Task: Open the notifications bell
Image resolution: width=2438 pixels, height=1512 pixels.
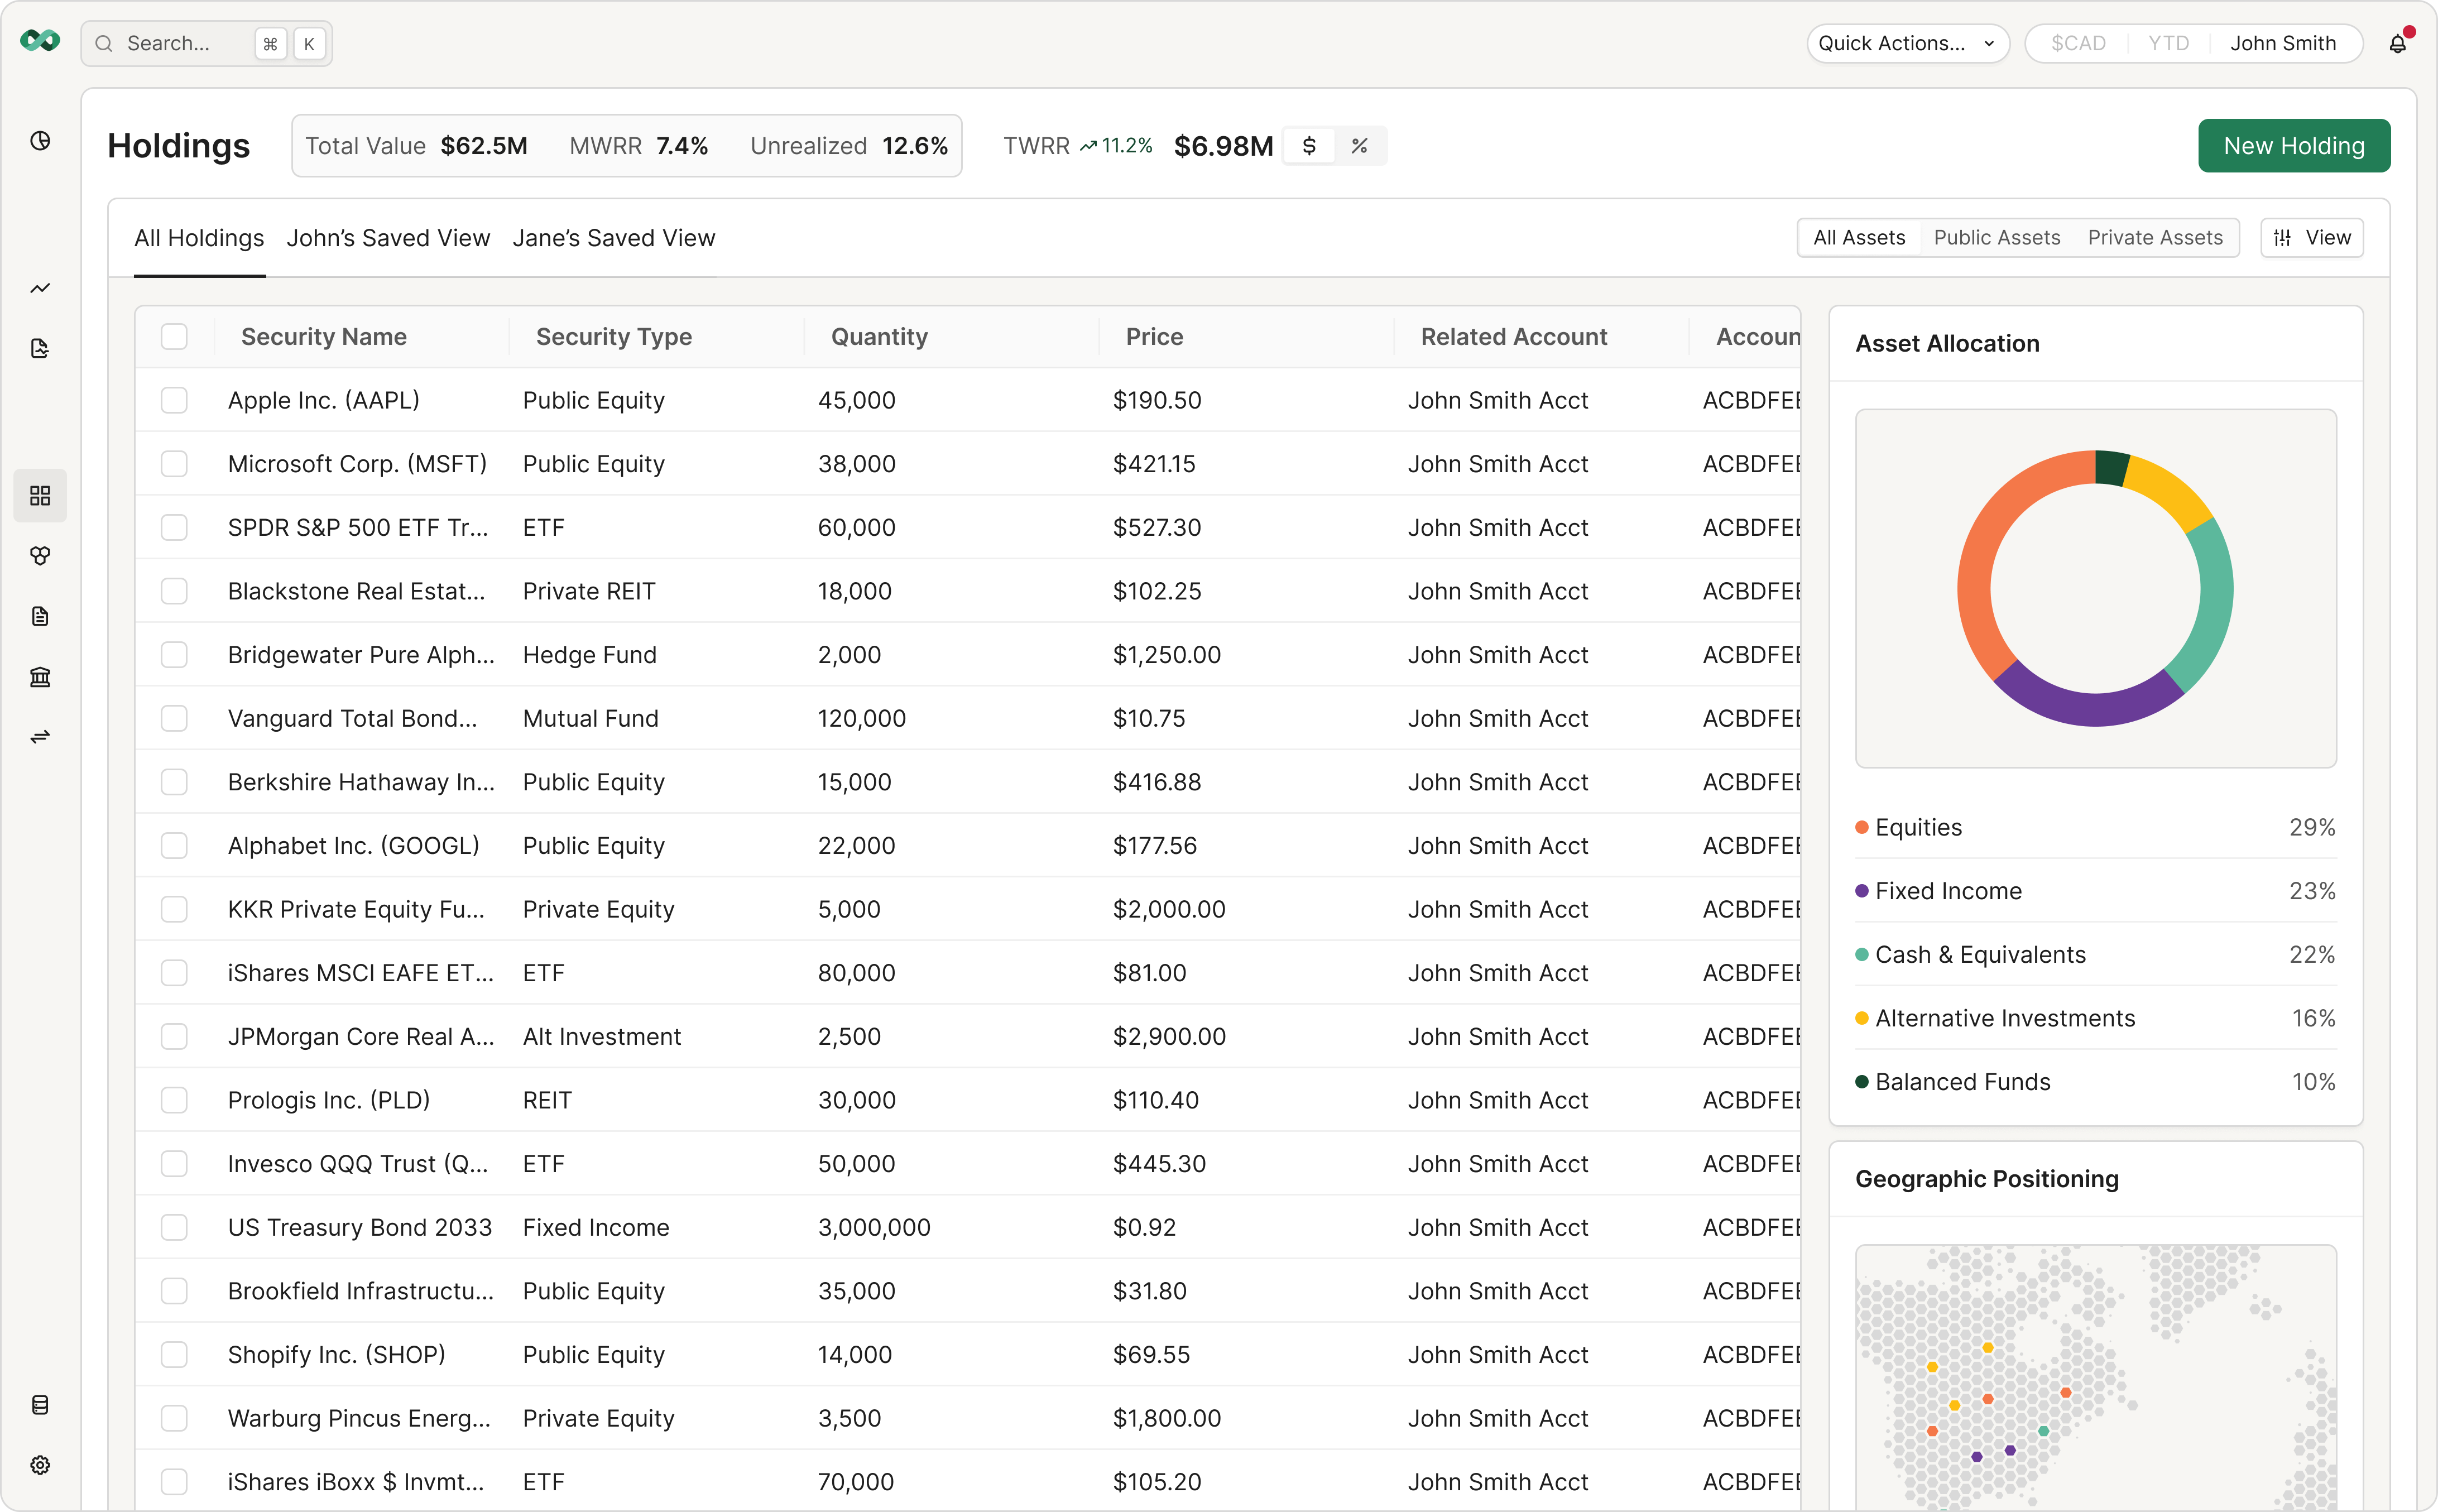Action: click(2398, 43)
